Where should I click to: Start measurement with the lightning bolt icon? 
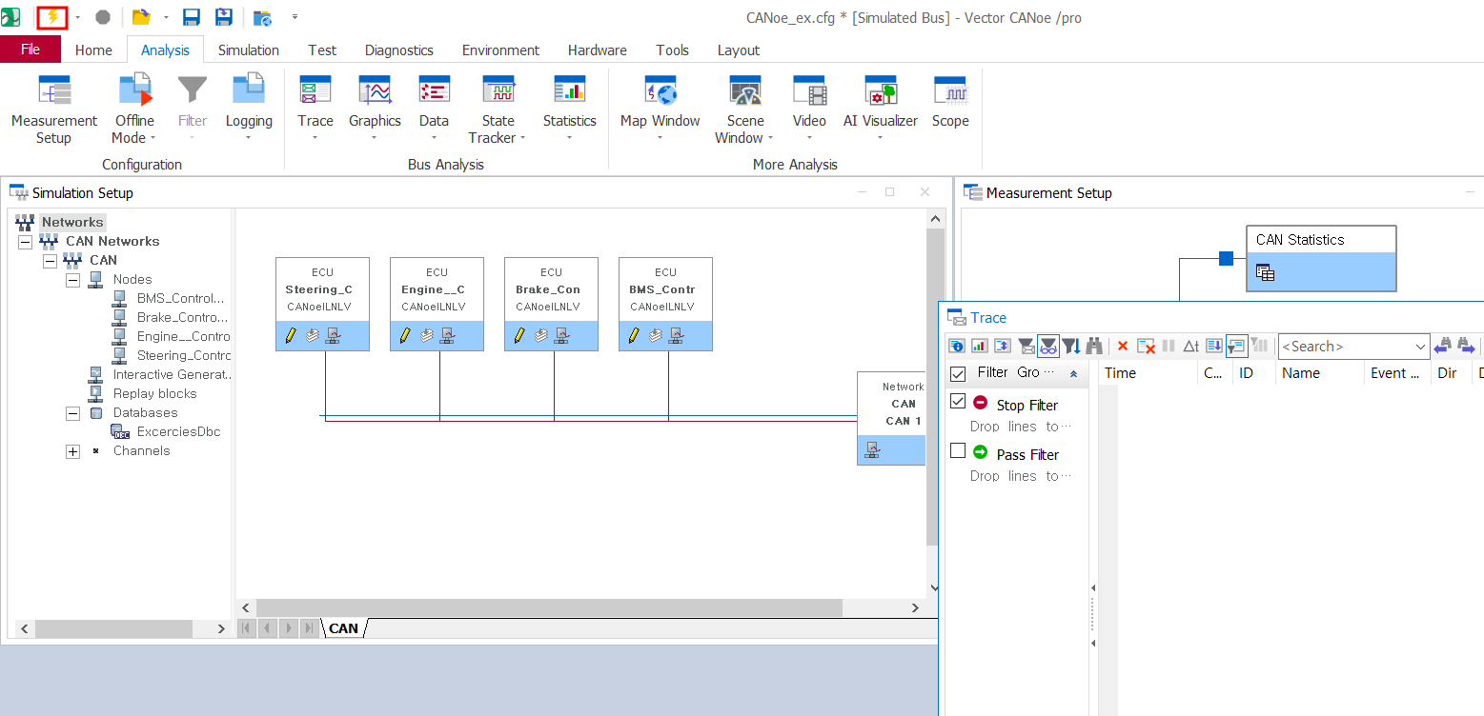(x=51, y=17)
